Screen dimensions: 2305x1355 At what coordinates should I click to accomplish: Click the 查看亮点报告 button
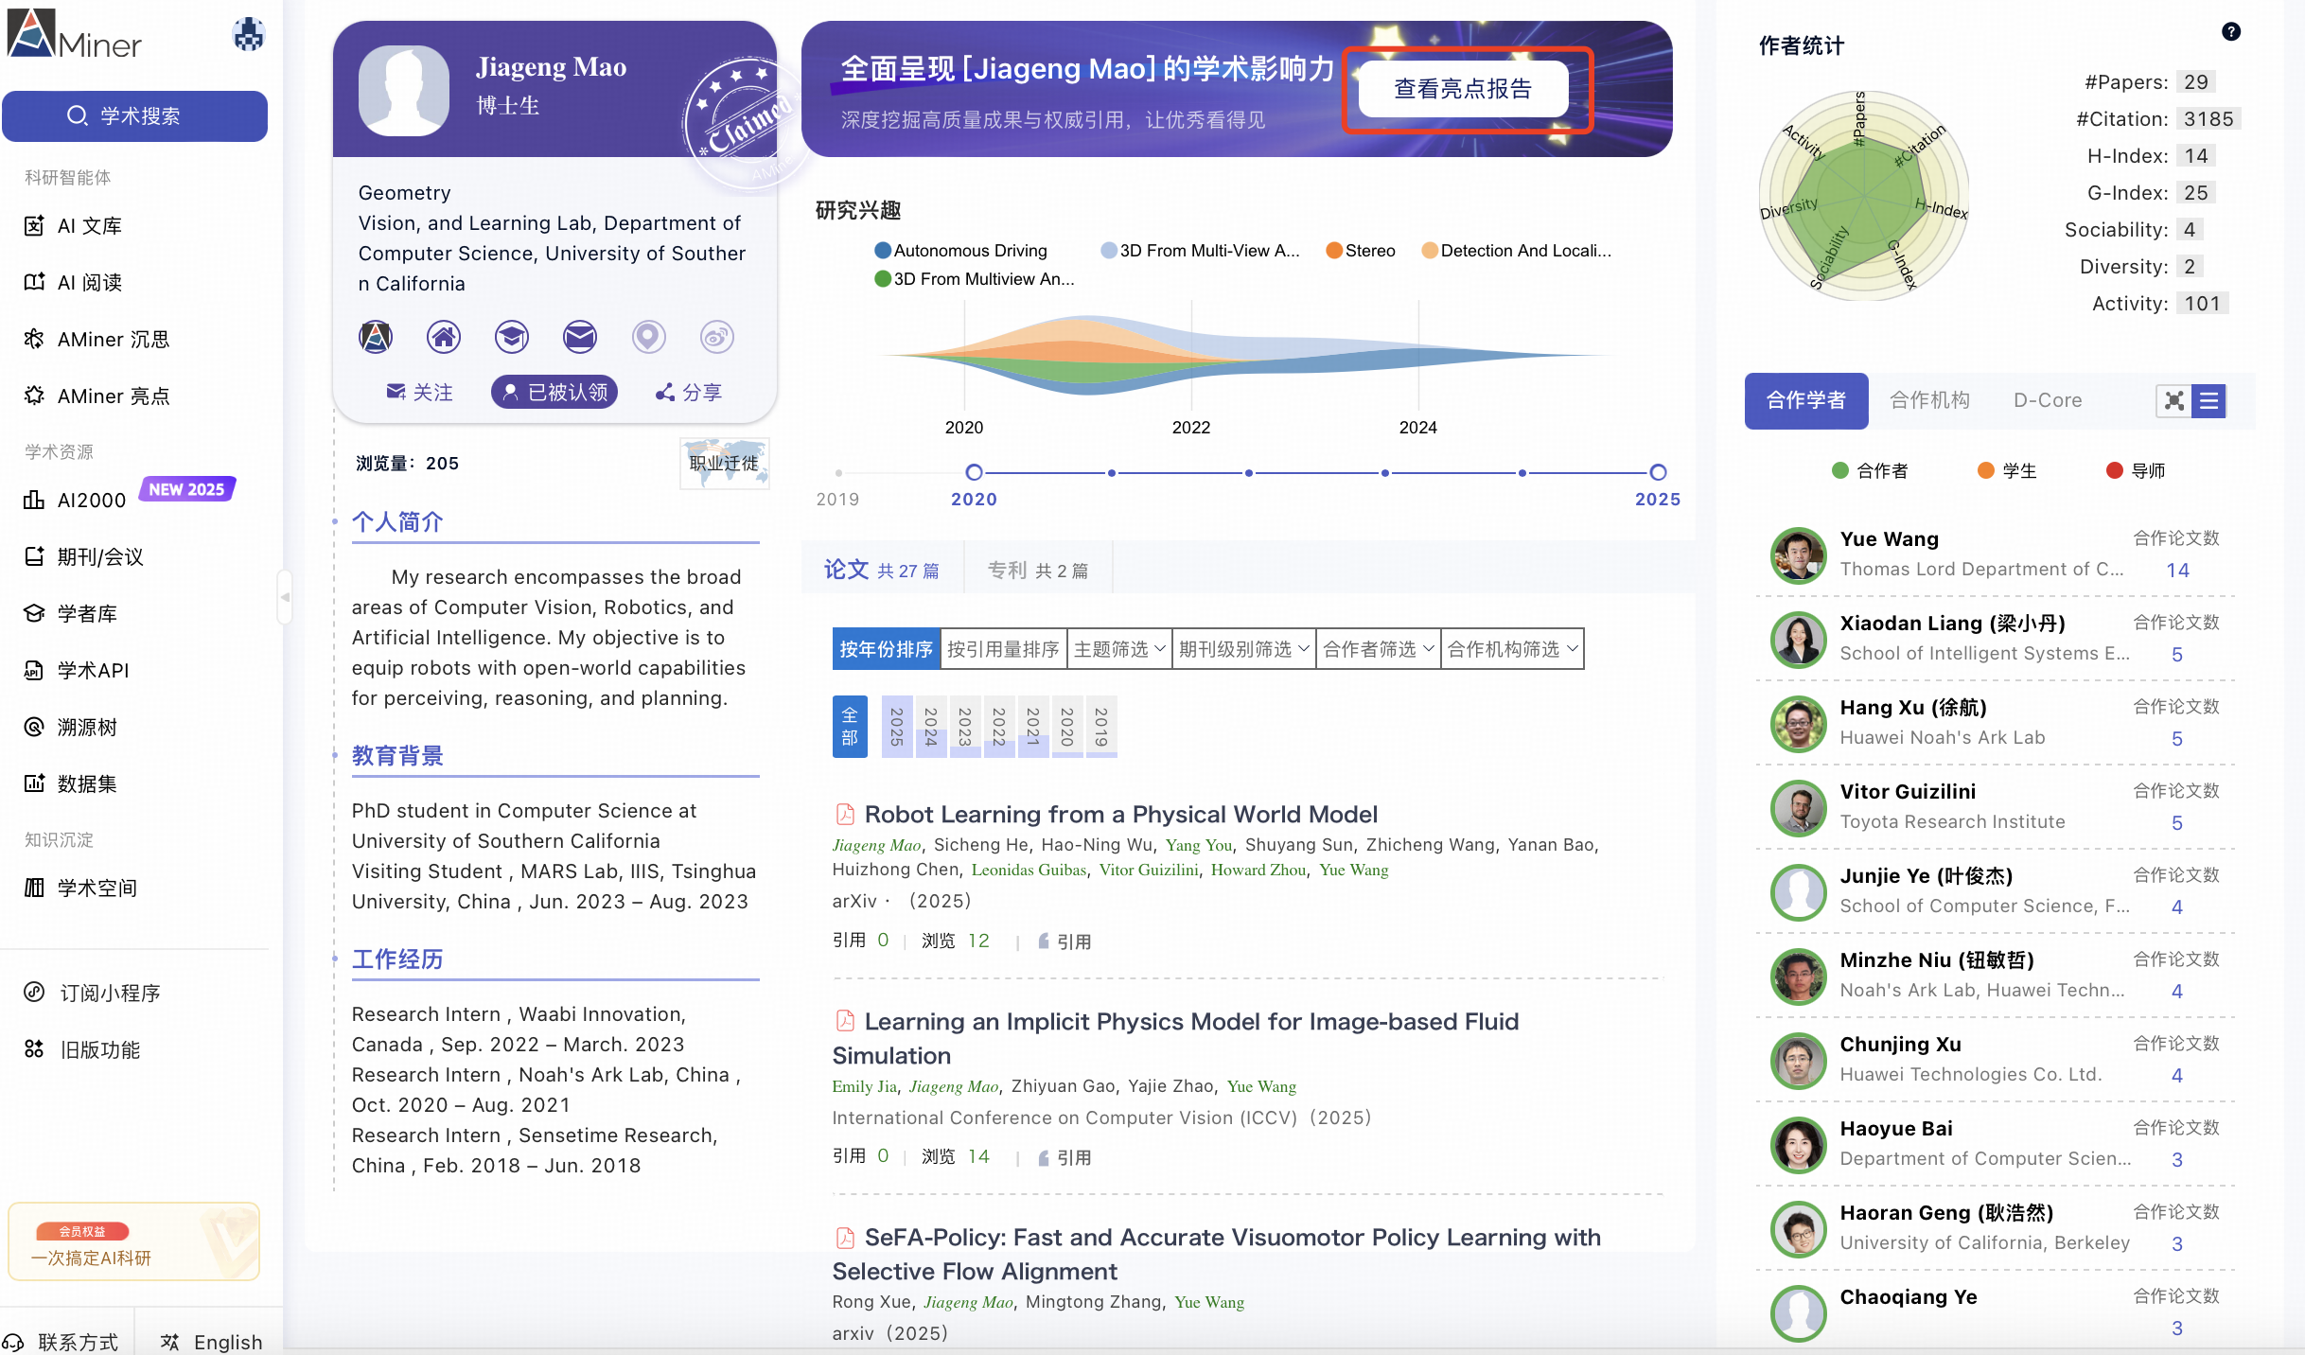point(1463,89)
